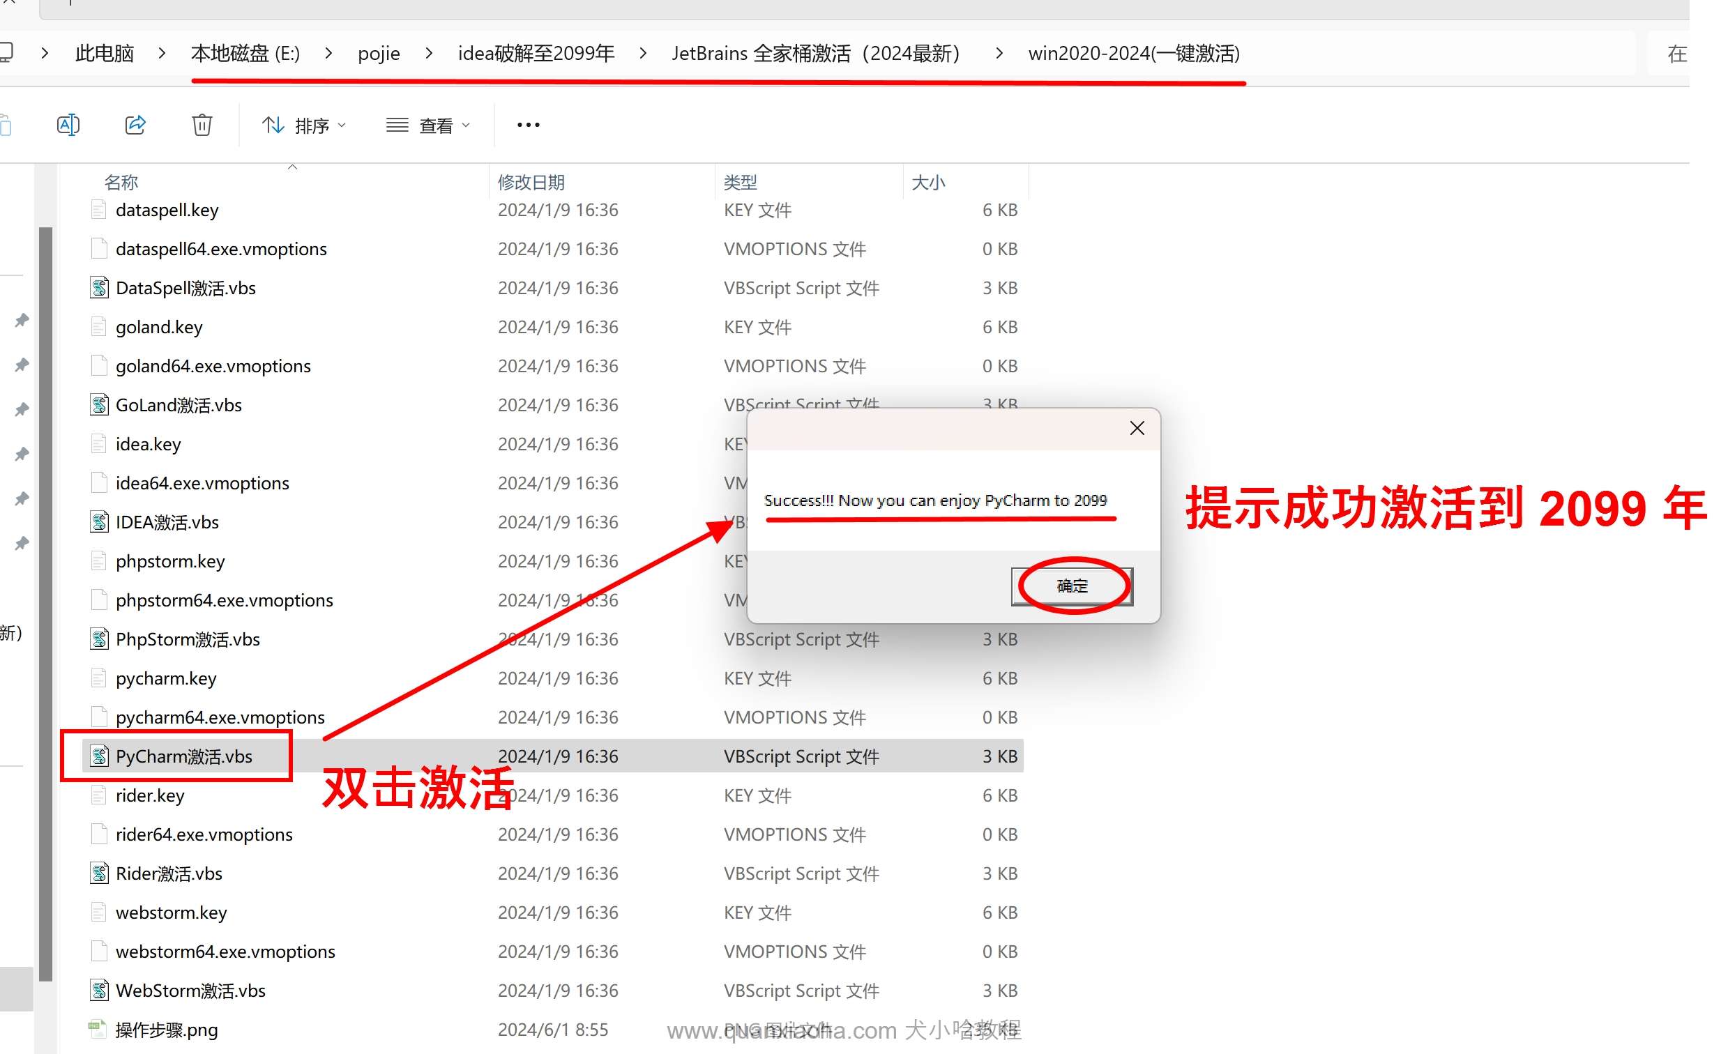Screen dimensions: 1728x1054
Task: Select the idea.key file icon
Action: 99,444
